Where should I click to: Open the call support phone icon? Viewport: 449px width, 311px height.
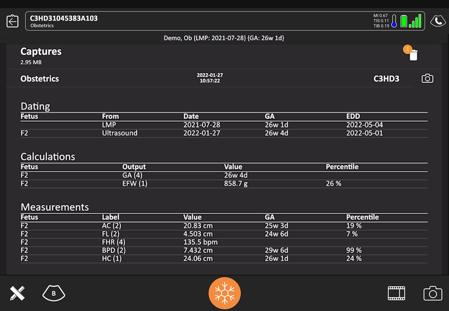point(438,21)
